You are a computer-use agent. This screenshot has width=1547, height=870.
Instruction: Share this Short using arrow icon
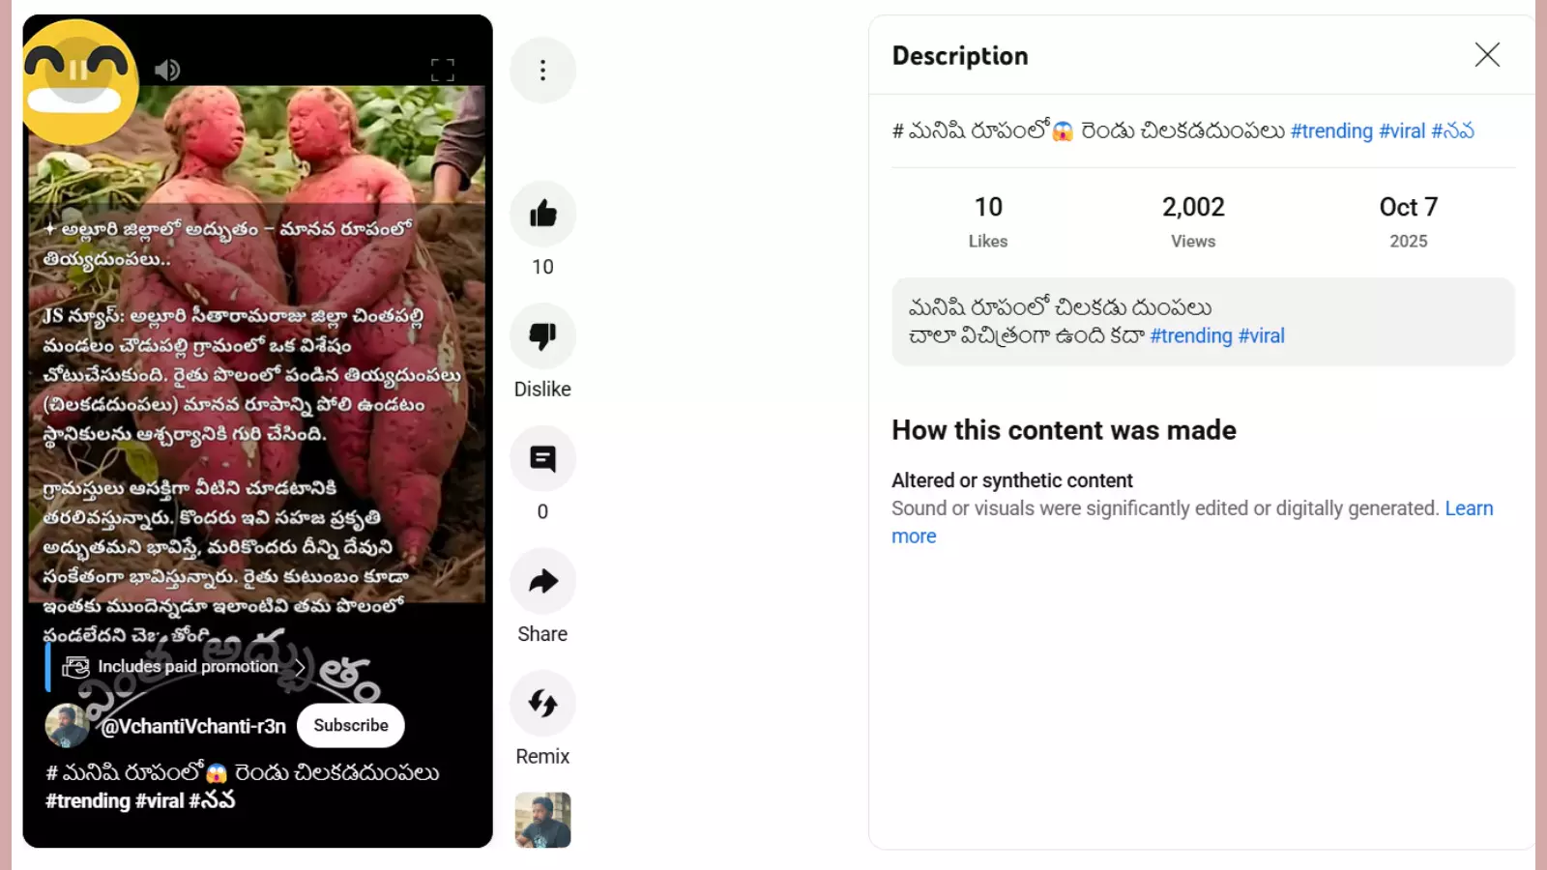542,581
